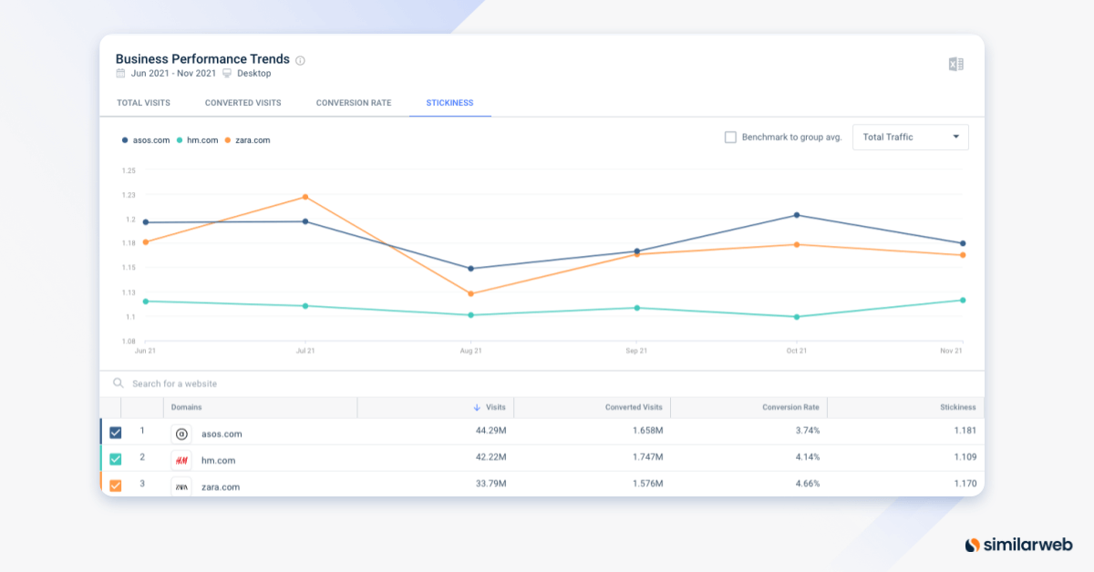The height and width of the screenshot is (572, 1094).
Task: Uncheck the asos.com row checkbox
Action: pos(116,433)
